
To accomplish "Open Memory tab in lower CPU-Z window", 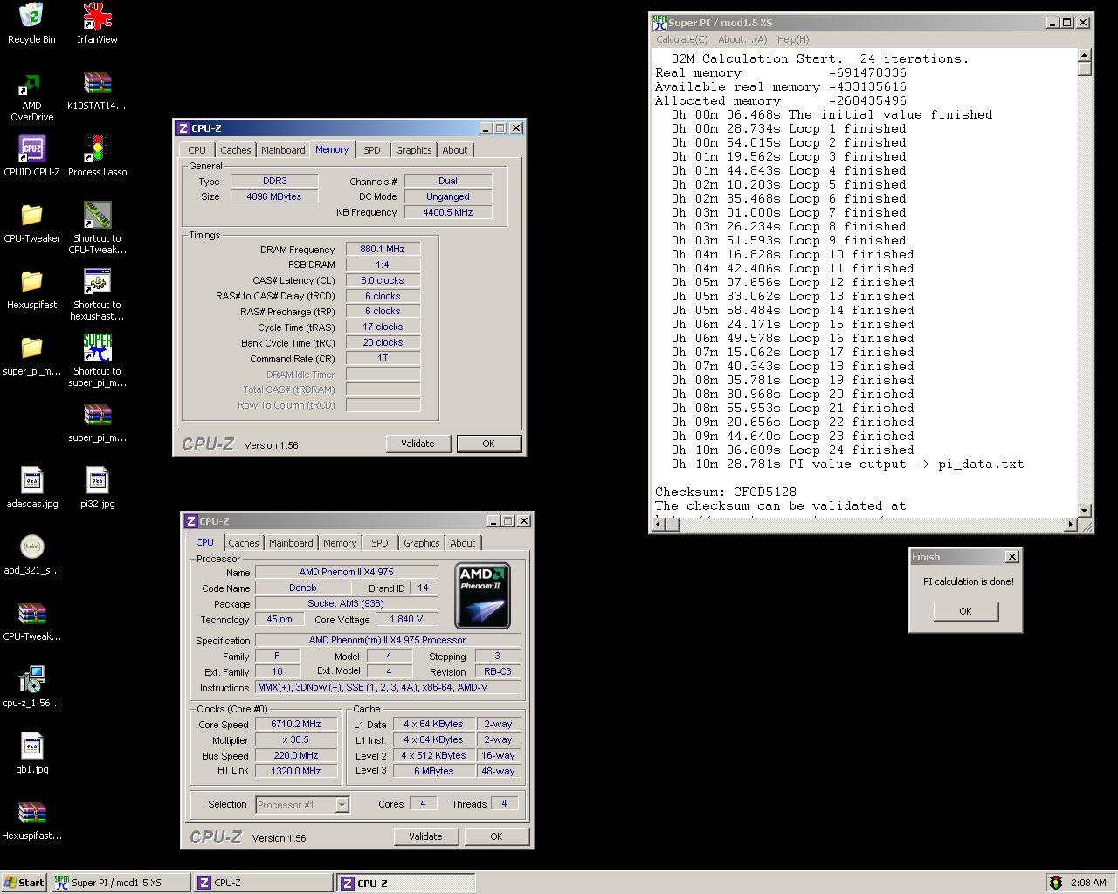I will (340, 543).
